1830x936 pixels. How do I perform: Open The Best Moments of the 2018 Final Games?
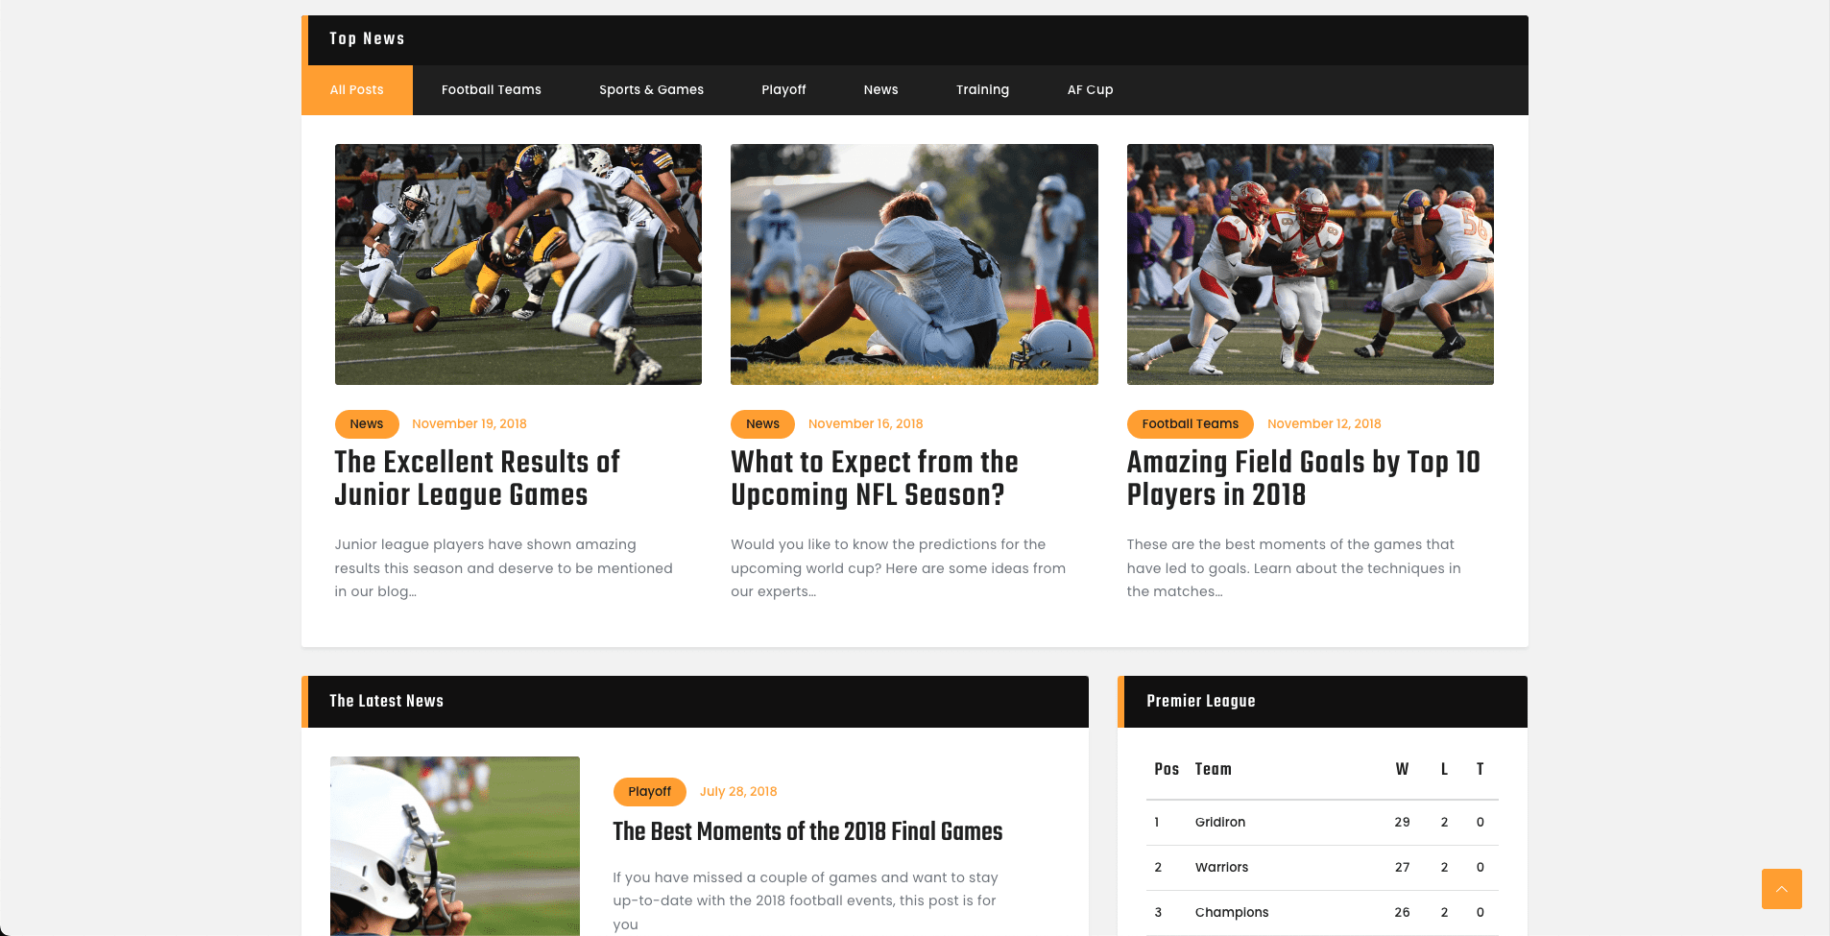(807, 831)
